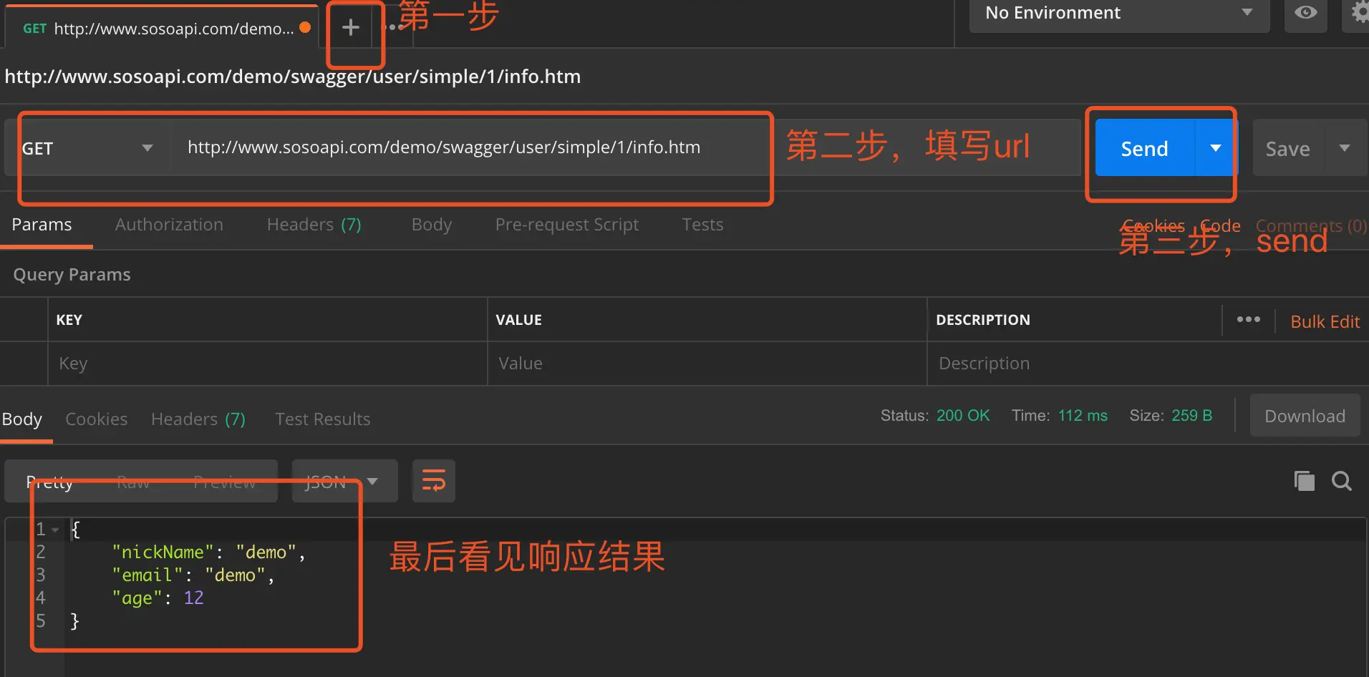Viewport: 1369px width, 677px height.
Task: Switch response view to Preview
Action: (x=224, y=482)
